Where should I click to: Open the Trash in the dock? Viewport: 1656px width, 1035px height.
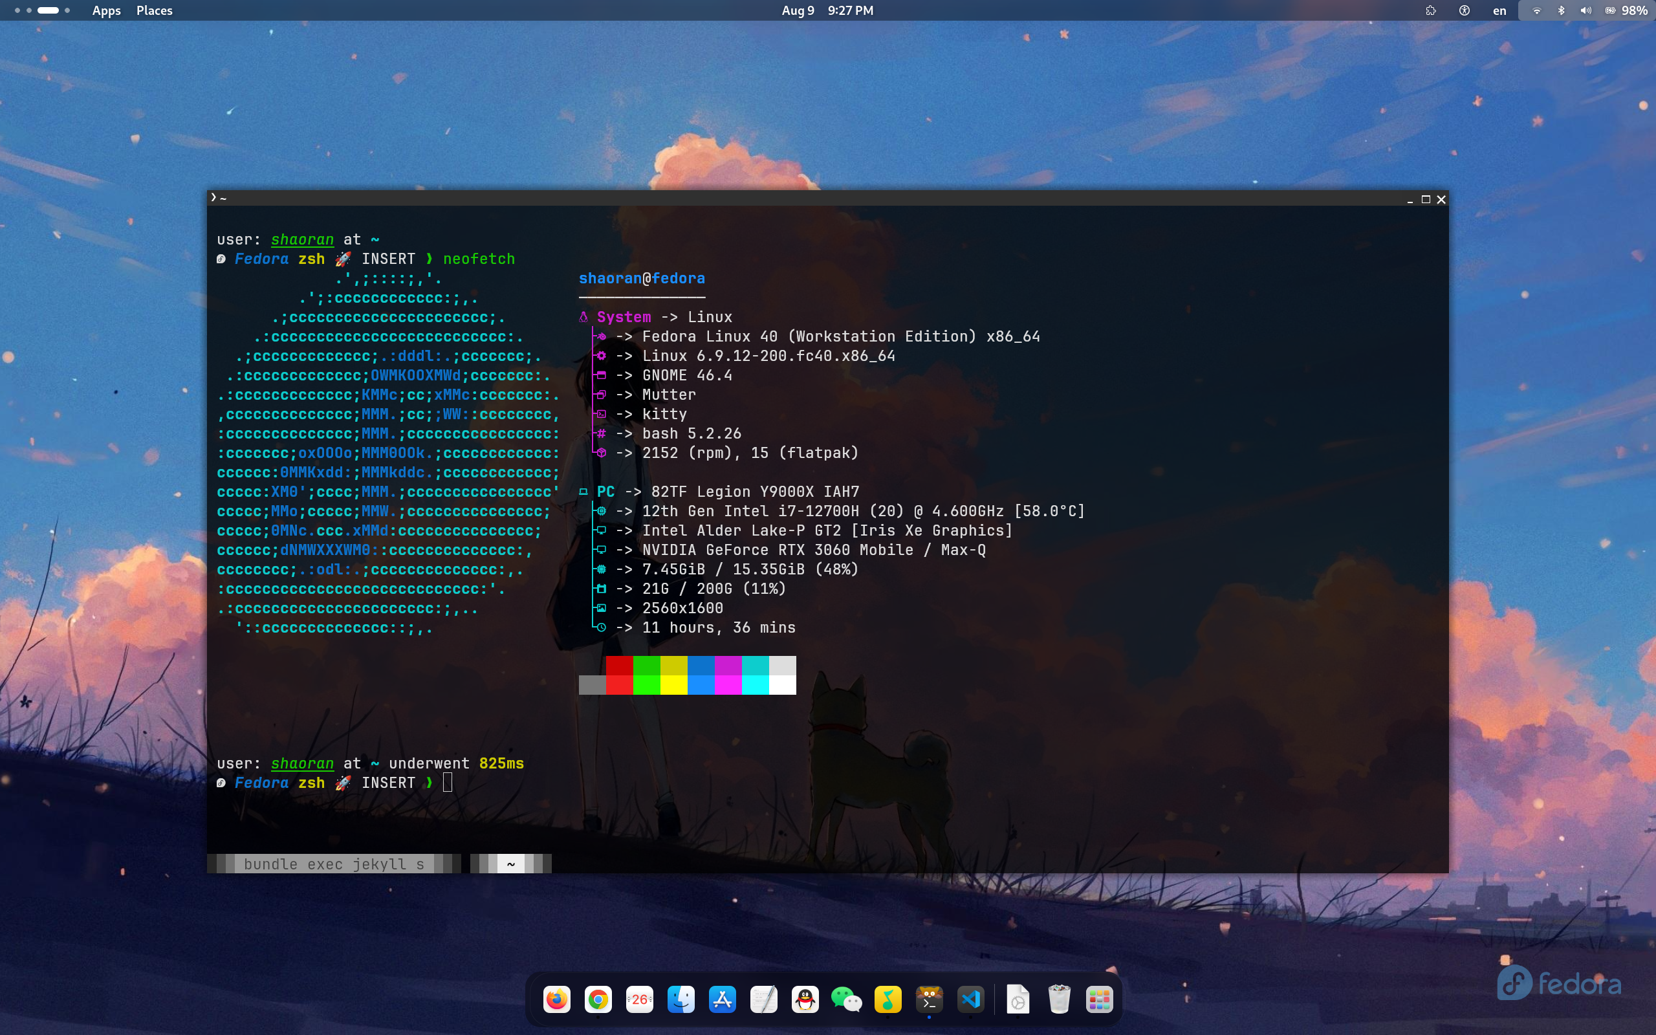pyautogui.click(x=1058, y=999)
